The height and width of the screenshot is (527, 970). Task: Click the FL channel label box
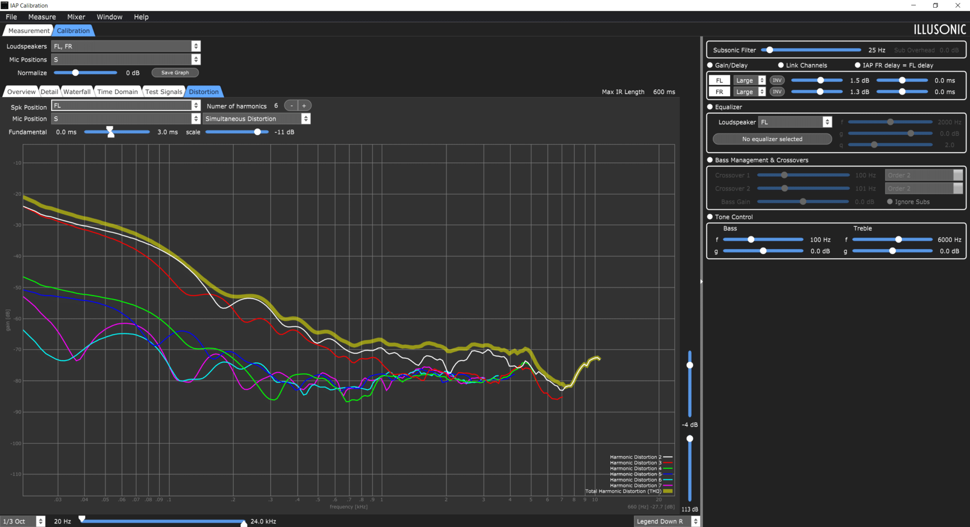point(719,80)
